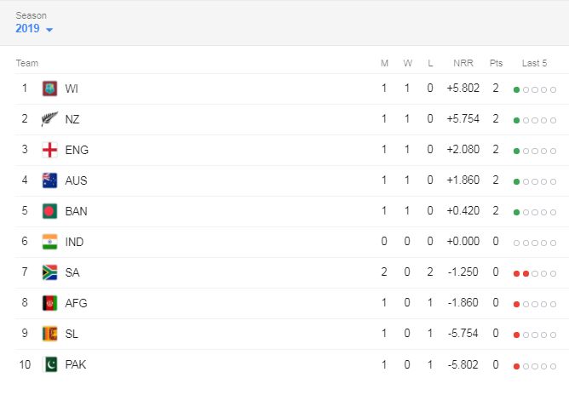This screenshot has height=412, width=569.
Task: Click the South Africa flag icon
Action: 49,272
